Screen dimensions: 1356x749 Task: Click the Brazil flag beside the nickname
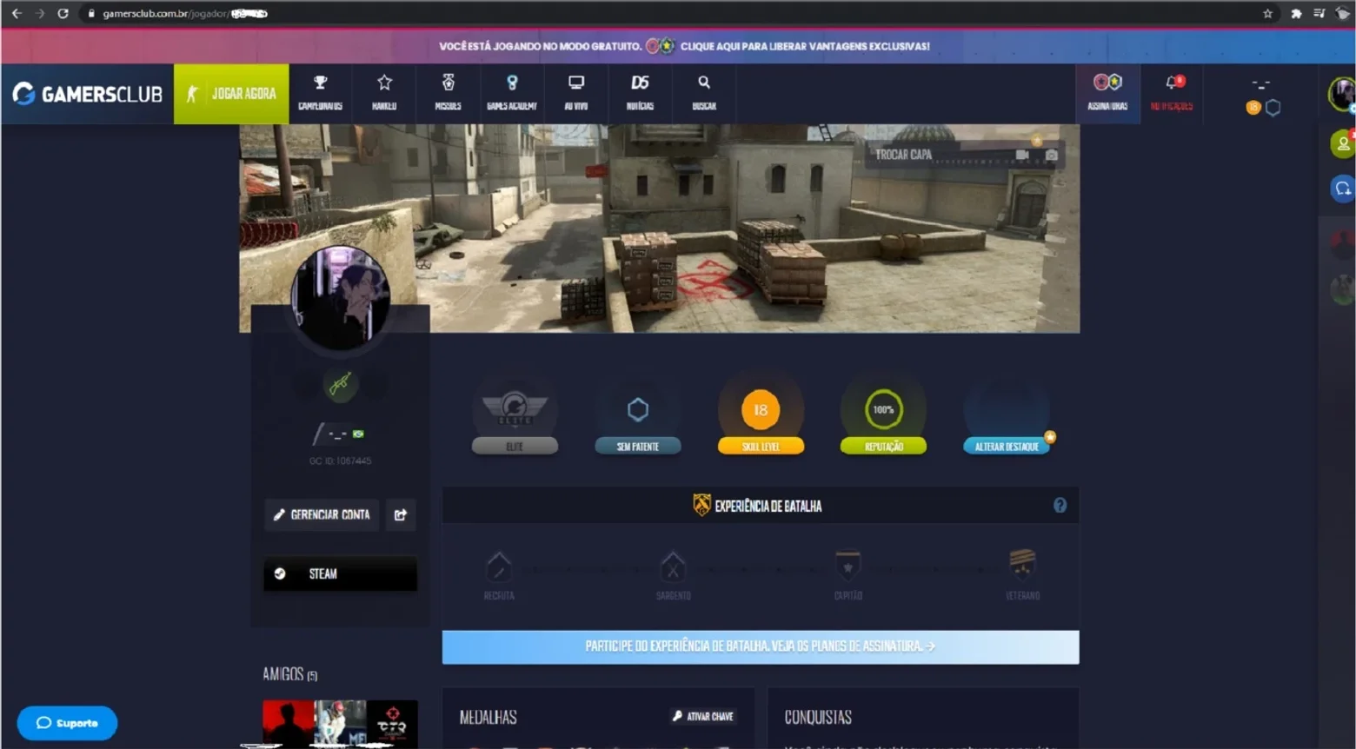pyautogui.click(x=358, y=434)
